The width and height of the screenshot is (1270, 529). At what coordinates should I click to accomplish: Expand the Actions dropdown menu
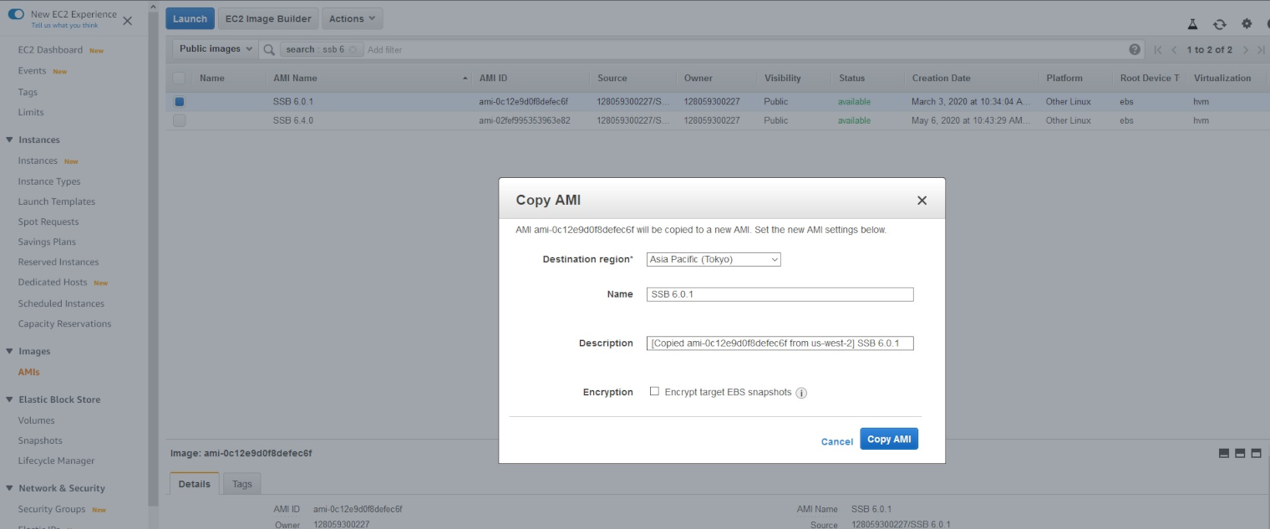tap(352, 18)
